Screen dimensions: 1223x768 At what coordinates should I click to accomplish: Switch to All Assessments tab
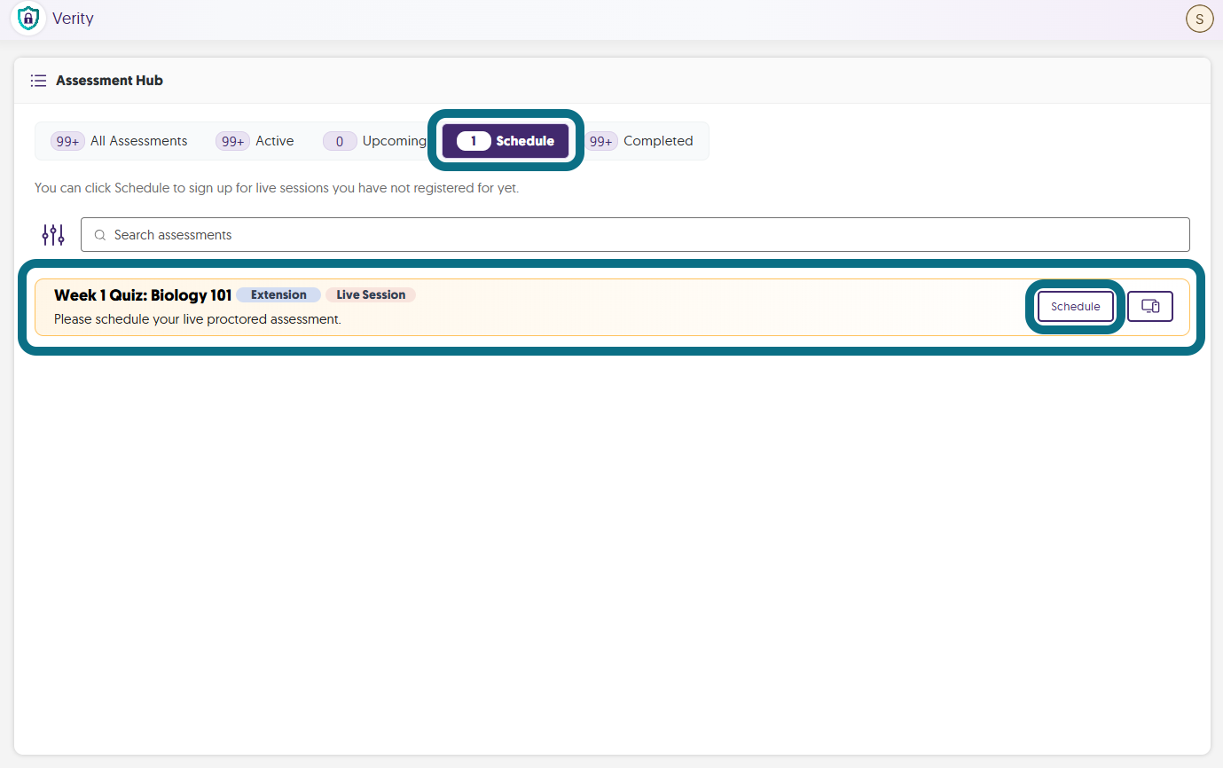[120, 141]
